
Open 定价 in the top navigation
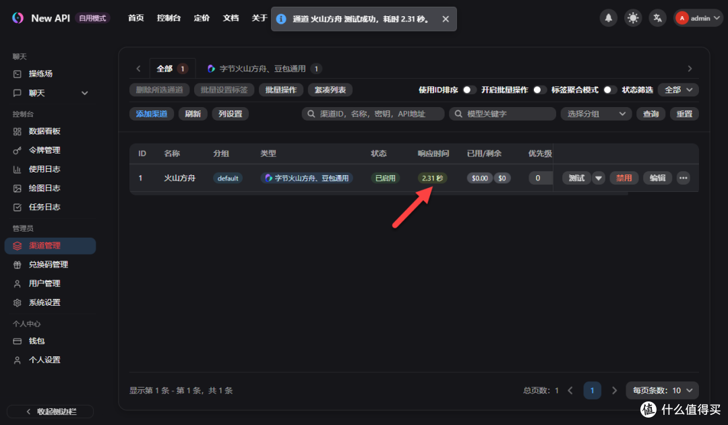(x=202, y=18)
